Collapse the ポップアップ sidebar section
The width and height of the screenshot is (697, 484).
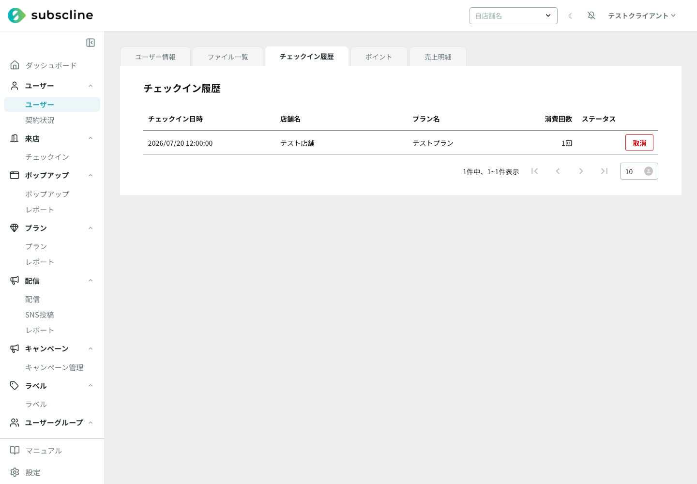click(x=91, y=175)
